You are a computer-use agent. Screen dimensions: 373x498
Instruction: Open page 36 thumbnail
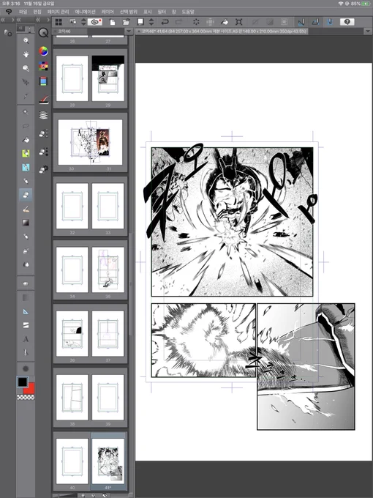coord(72,333)
